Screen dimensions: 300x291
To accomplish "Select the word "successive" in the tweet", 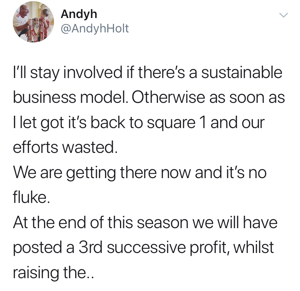I will pyautogui.click(x=146, y=247).
